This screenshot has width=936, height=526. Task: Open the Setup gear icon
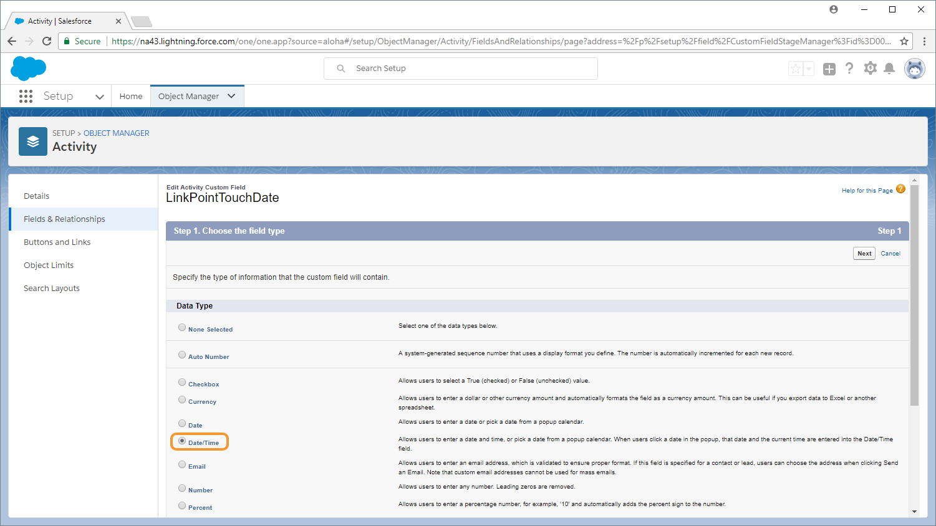click(x=871, y=69)
